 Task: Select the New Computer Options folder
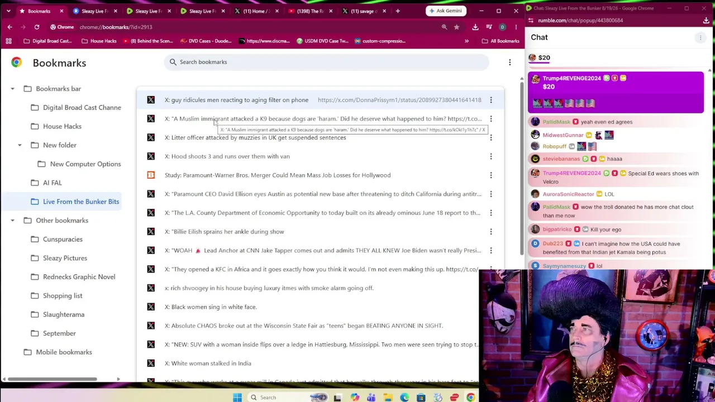[x=80, y=164]
